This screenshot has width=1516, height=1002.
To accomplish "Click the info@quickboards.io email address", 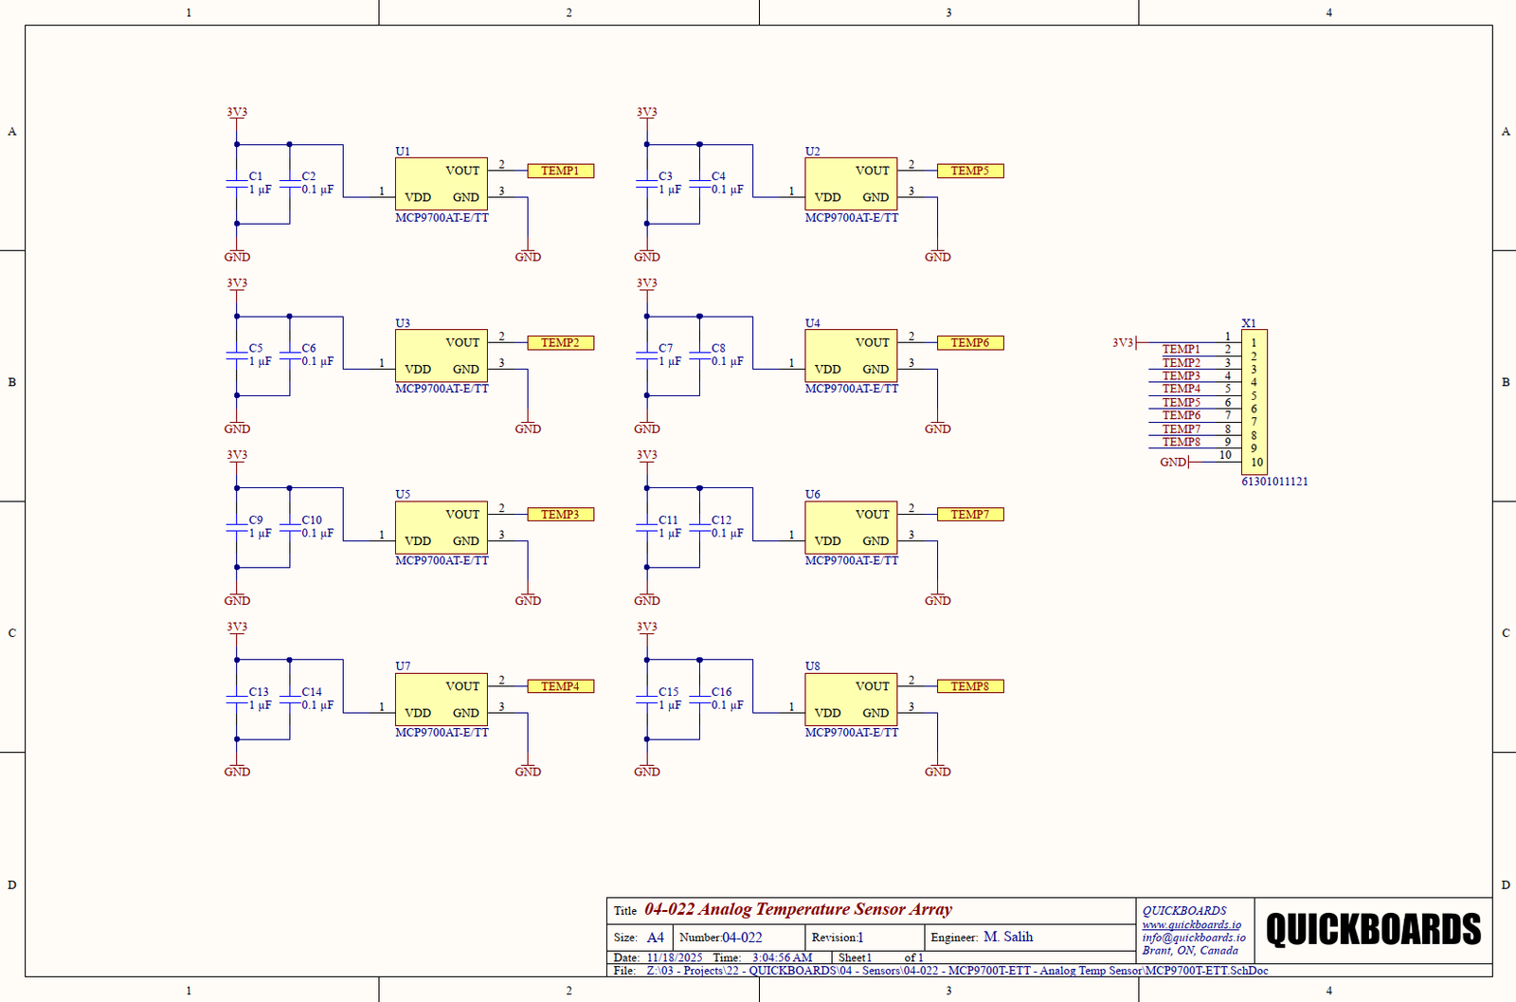I will (x=1193, y=938).
